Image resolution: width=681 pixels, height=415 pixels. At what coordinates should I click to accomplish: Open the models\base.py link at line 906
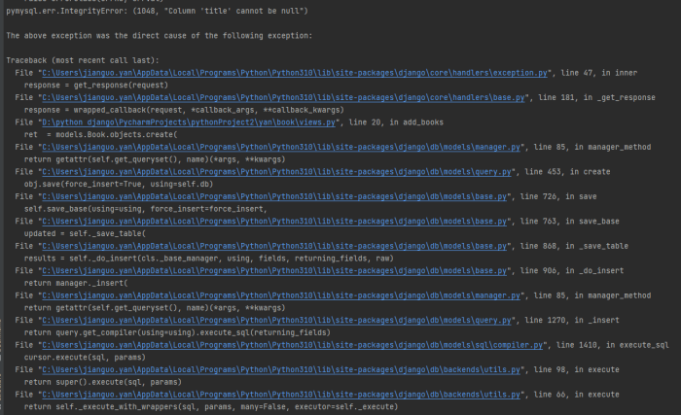coord(274,271)
